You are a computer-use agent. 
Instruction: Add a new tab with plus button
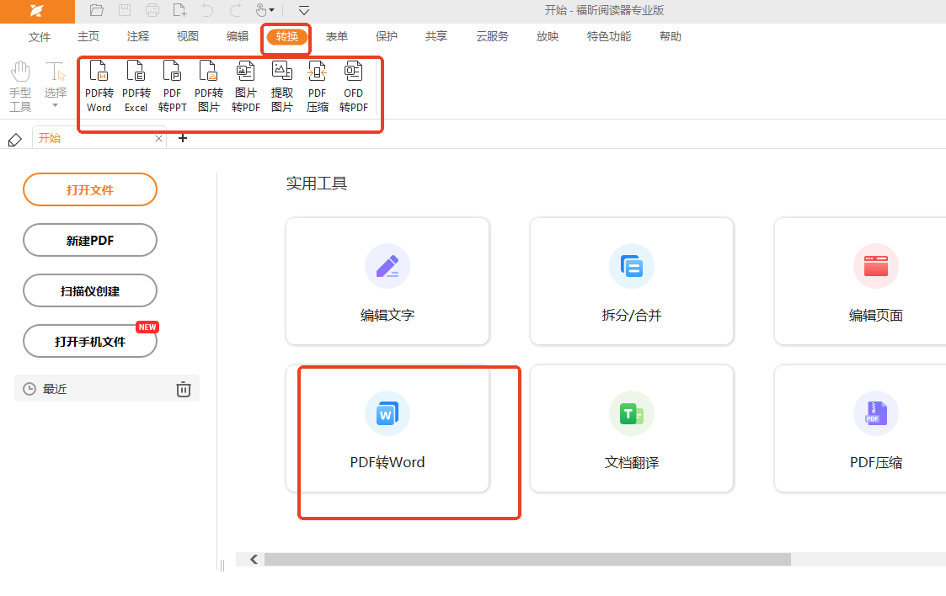(183, 139)
